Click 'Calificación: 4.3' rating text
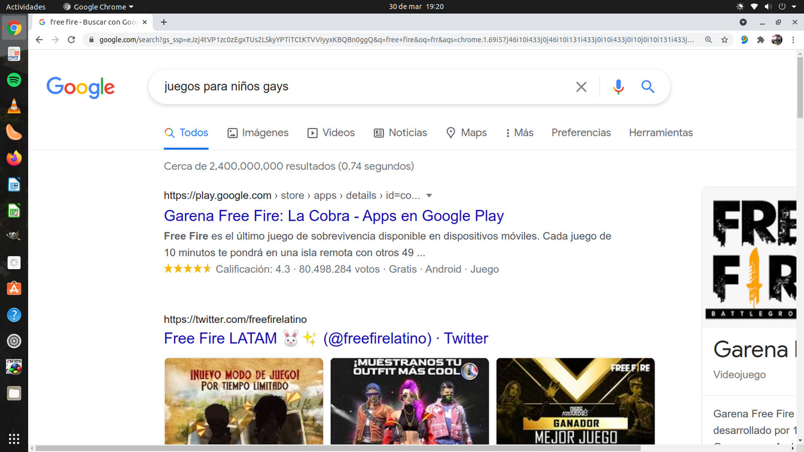Viewport: 804px width, 452px height. coord(252,269)
